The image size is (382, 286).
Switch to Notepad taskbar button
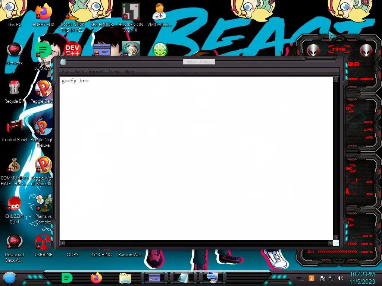[x=183, y=278]
